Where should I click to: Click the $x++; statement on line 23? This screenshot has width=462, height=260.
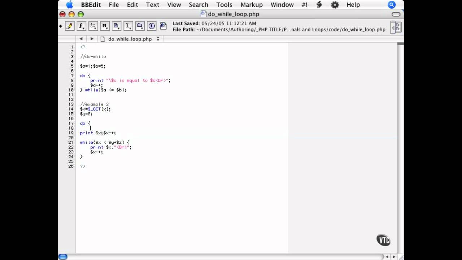tap(96, 152)
